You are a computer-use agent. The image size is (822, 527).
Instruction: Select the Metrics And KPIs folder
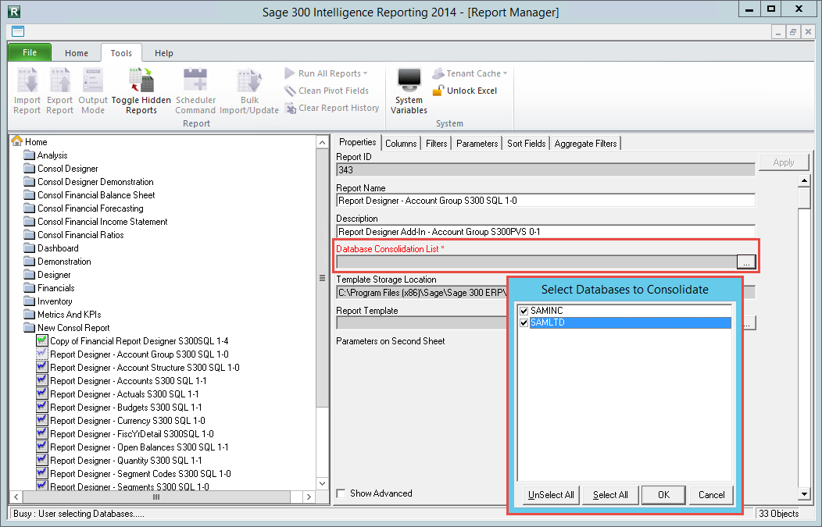pyautogui.click(x=63, y=315)
